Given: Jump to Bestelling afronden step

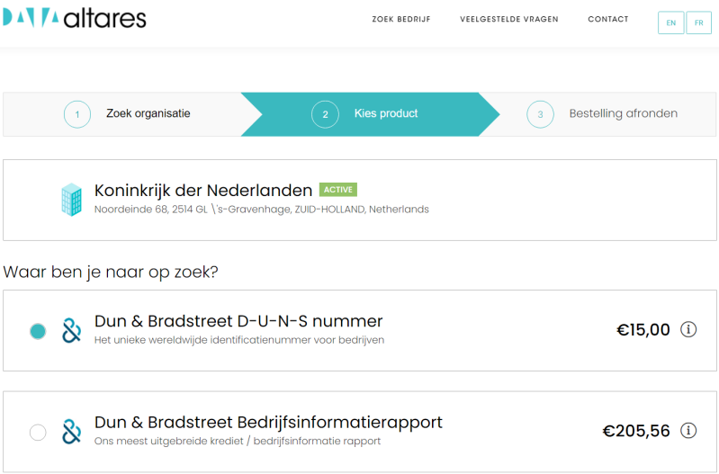Looking at the screenshot, I should tap(623, 114).
